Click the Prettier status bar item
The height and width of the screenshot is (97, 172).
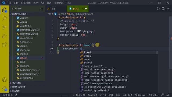point(153,95)
